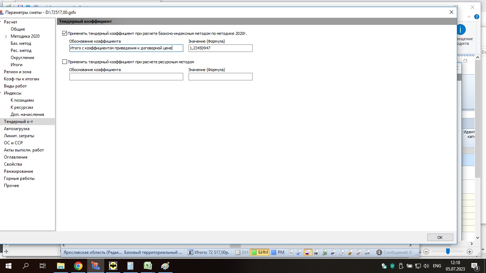486x273 pixels.
Task: Open Windows Start menu
Action: tap(8, 266)
